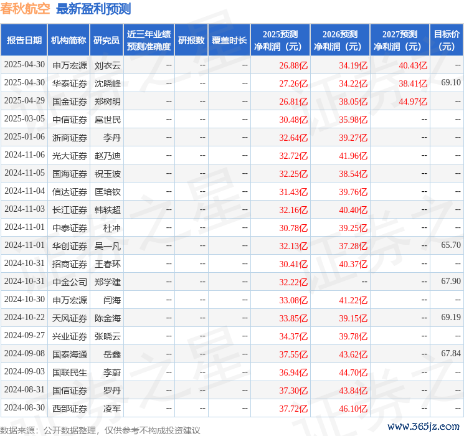Click the 春秋航空 title text
Image resolution: width=464 pixels, height=436 pixels.
[x=25, y=9]
